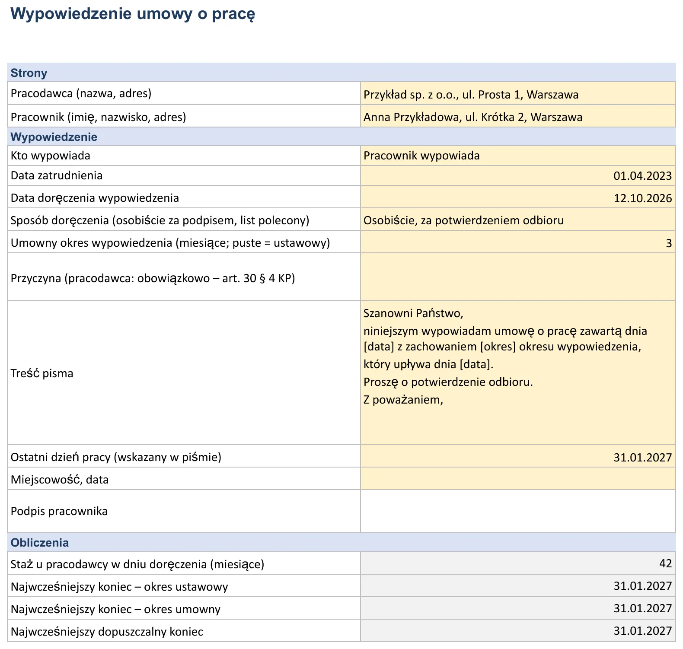Click the 'Staż u pracodawcy' label
The image size is (683, 649).
[137, 564]
